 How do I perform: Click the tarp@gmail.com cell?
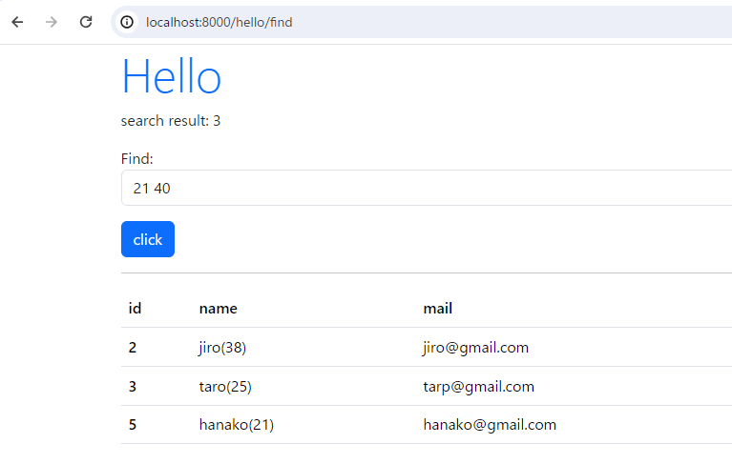478,387
